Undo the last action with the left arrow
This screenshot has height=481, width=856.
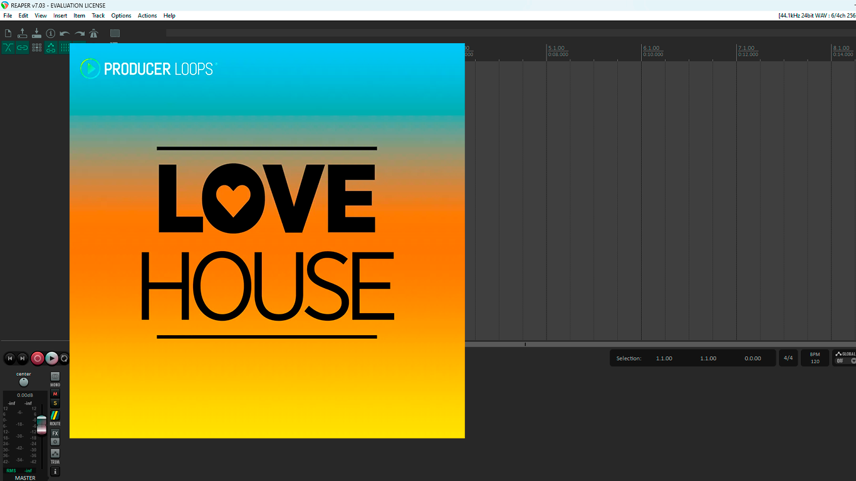(x=65, y=33)
